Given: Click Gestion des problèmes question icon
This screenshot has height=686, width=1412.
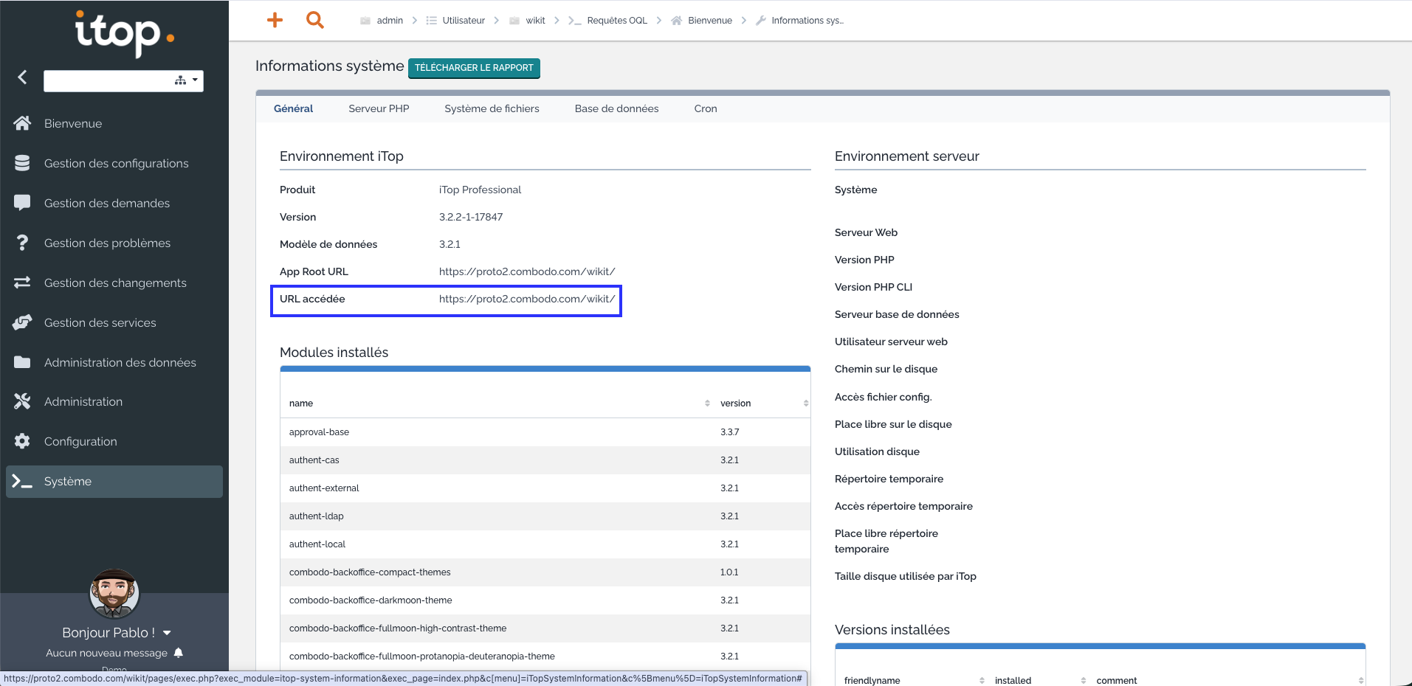Looking at the screenshot, I should tap(22, 243).
